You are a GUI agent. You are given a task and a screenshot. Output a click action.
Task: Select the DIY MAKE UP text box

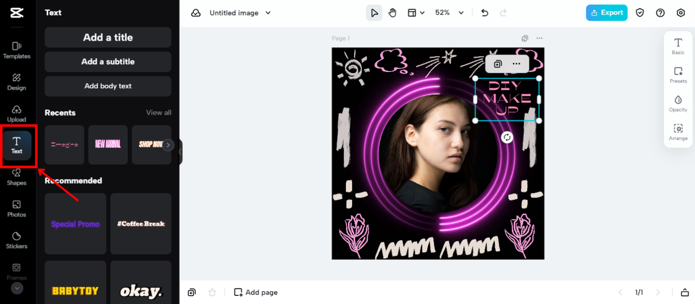click(507, 100)
